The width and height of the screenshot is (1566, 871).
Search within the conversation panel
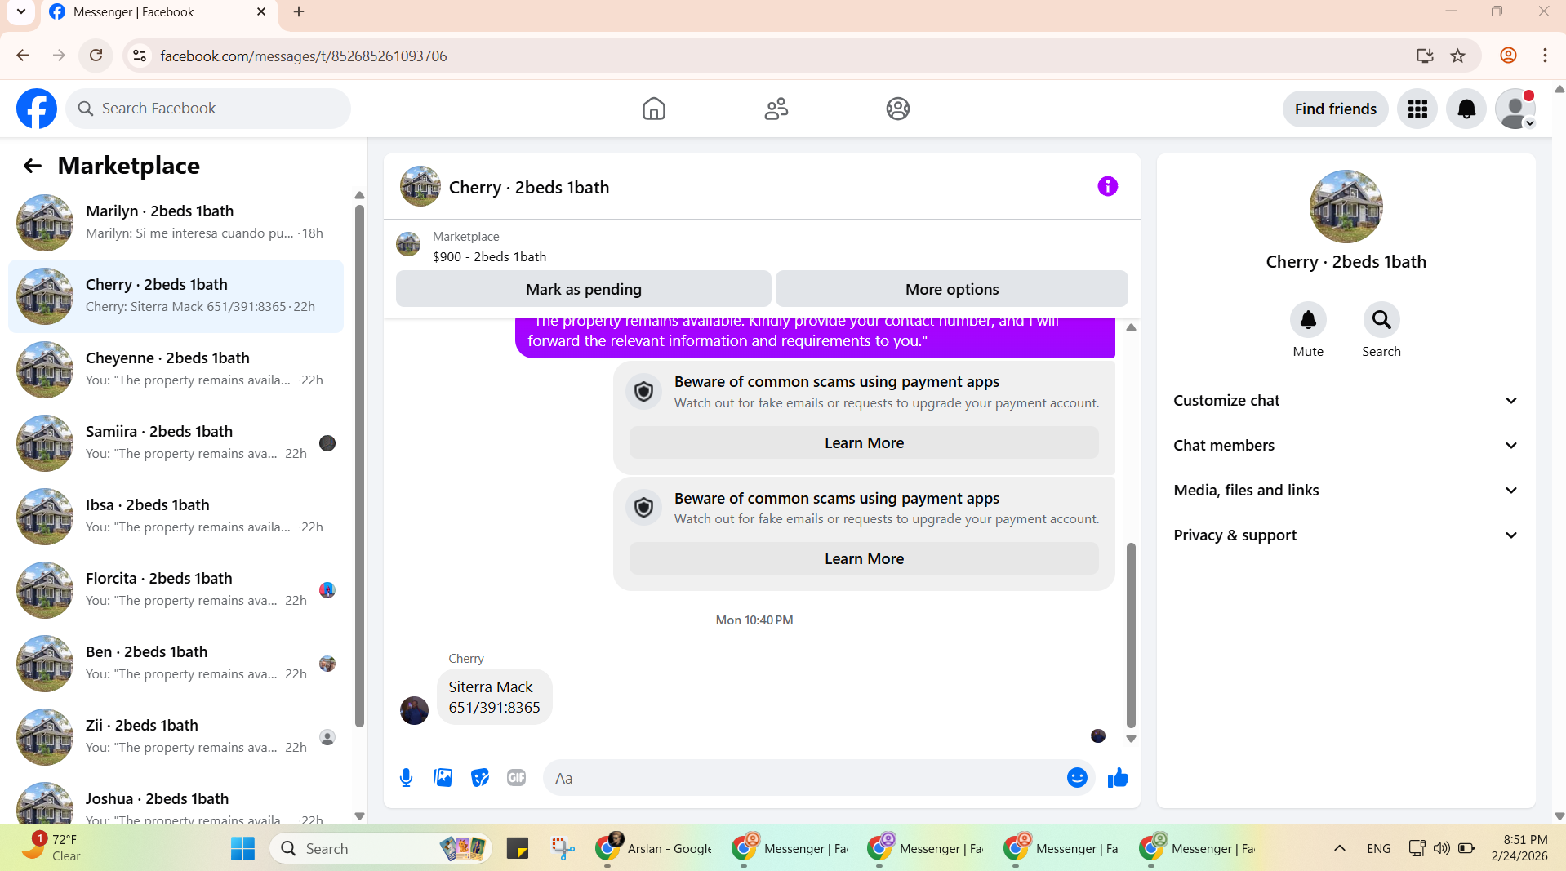[x=1381, y=319]
